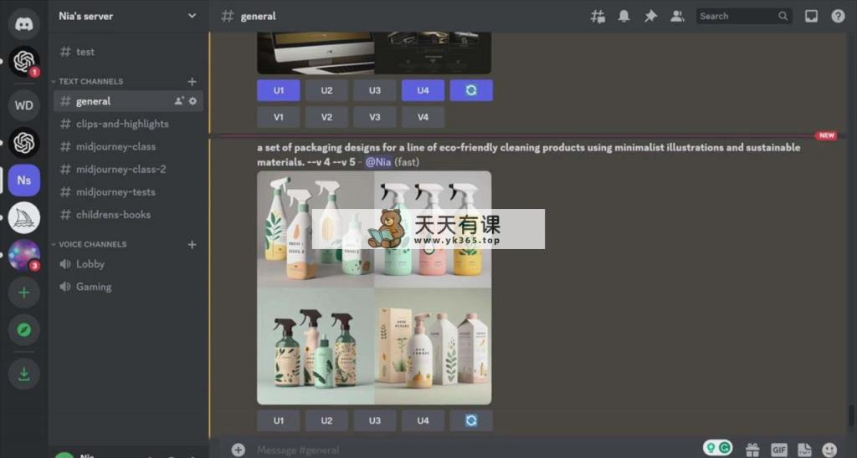This screenshot has width=857, height=458.
Task: Open the second OpenAI server icon
Action: (23, 143)
